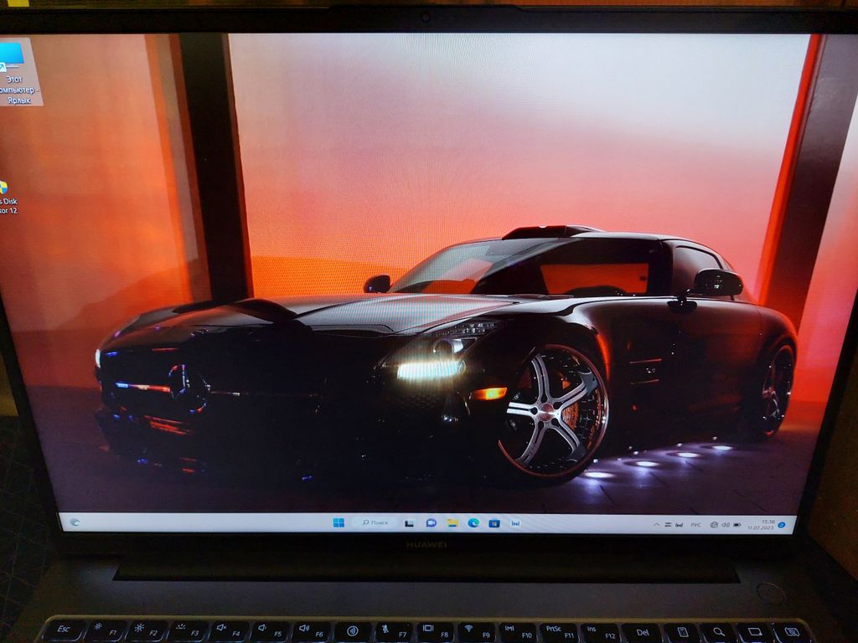Open Microsoft Store from the taskbar
This screenshot has height=643, width=858.
tap(494, 523)
